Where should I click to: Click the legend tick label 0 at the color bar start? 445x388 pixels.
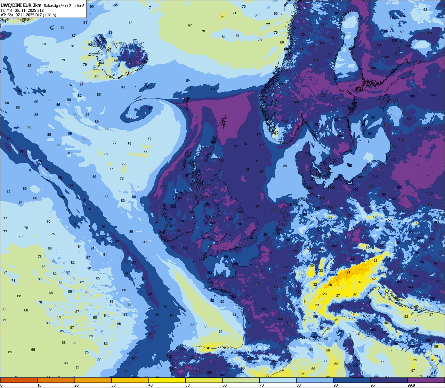1,385
